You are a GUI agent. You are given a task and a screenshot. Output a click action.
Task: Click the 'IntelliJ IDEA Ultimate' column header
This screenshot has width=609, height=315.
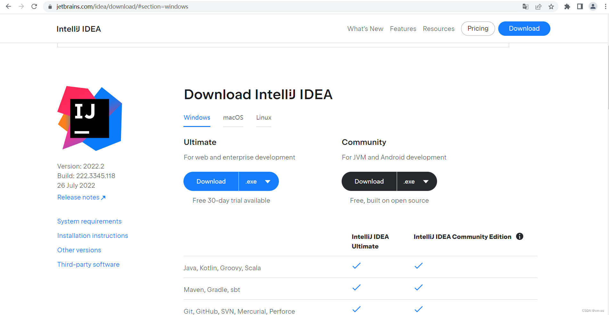coord(370,241)
